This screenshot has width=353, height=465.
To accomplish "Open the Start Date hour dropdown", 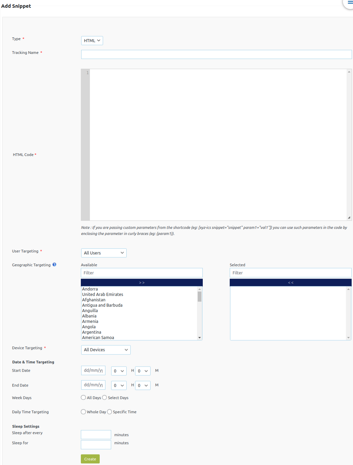I will [x=119, y=371].
